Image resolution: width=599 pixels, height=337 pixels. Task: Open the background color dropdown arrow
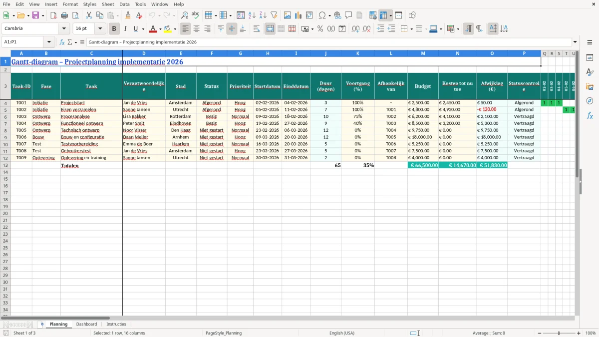pos(175,29)
